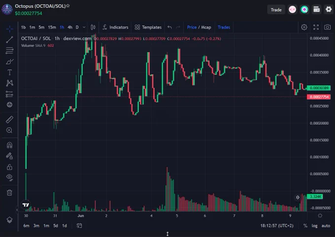Select the 1h timeframe
Viewport: 335px width, 237px height.
62,28
